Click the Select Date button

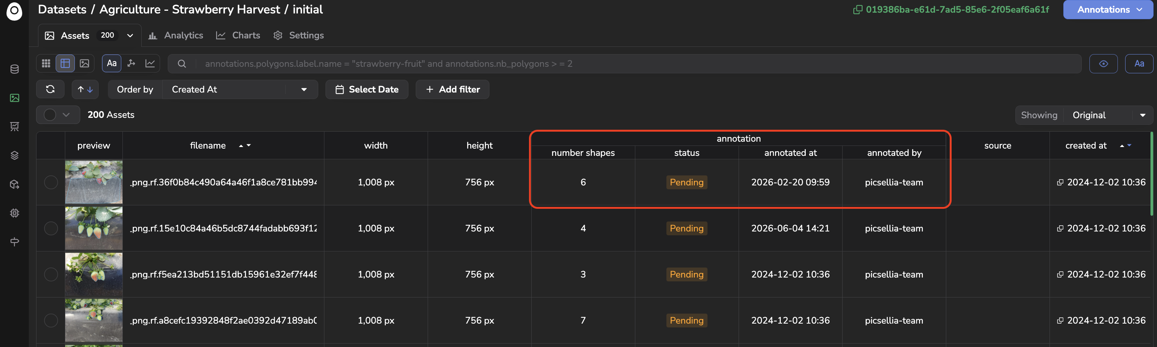pyautogui.click(x=367, y=89)
